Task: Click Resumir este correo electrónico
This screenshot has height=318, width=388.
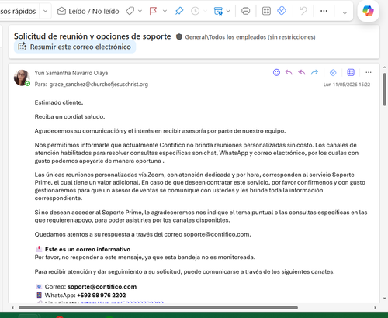Action: click(74, 47)
